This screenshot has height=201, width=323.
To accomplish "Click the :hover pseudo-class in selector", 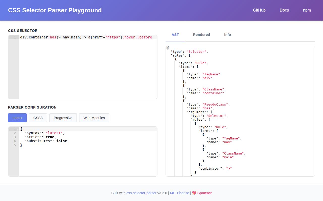I will pyautogui.click(x=129, y=37).
